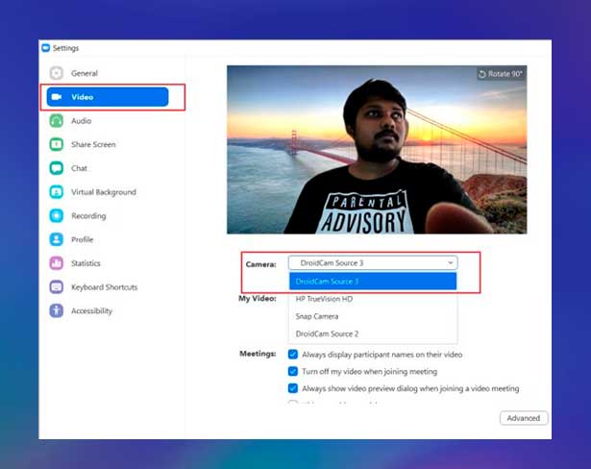This screenshot has width=591, height=469.
Task: Toggle always display participant names checkbox
Action: click(x=293, y=355)
